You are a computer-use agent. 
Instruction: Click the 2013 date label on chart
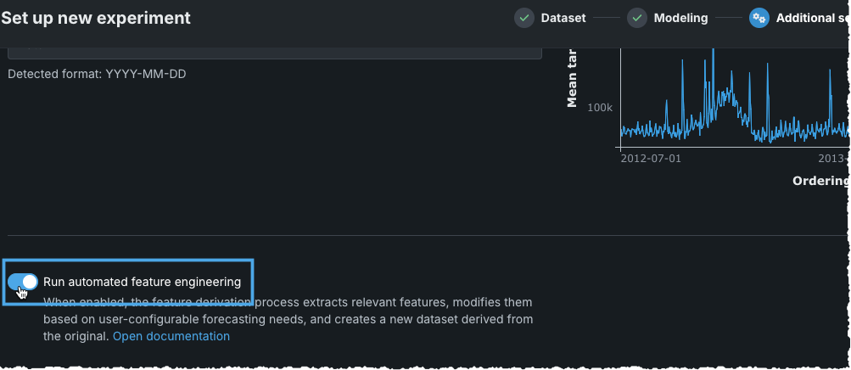click(833, 158)
